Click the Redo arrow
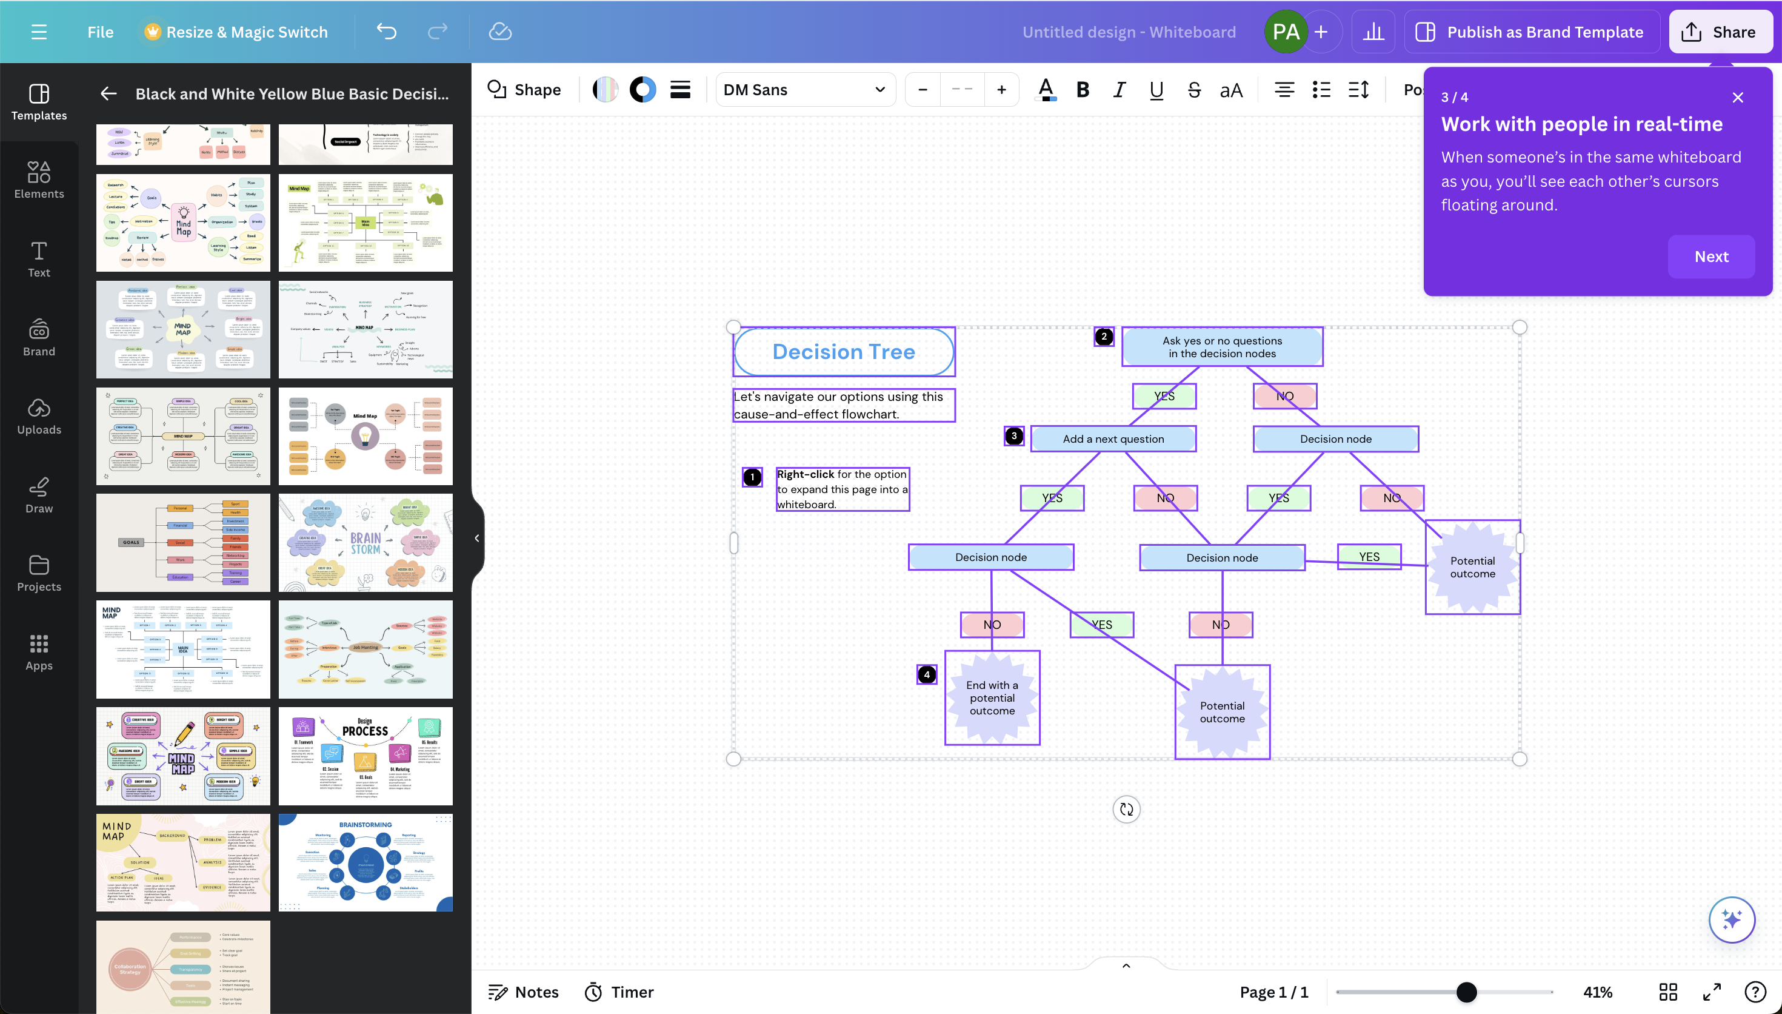 pos(438,32)
